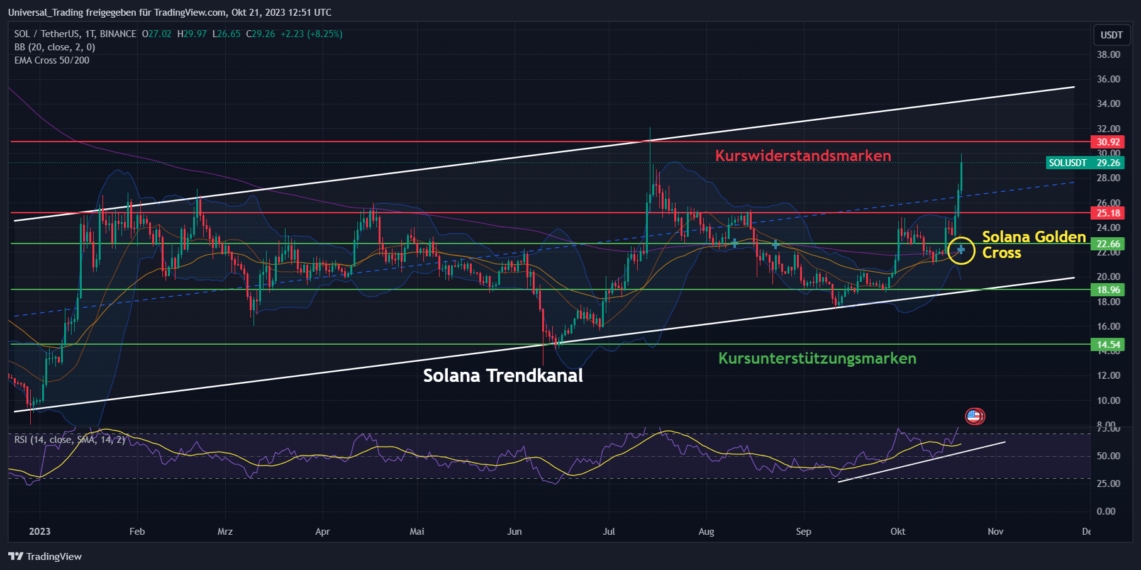
Task: Click the 28.00 price scale value
Action: 1108,178
